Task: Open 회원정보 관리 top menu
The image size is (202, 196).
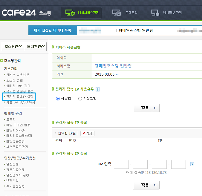Action: 166,13
